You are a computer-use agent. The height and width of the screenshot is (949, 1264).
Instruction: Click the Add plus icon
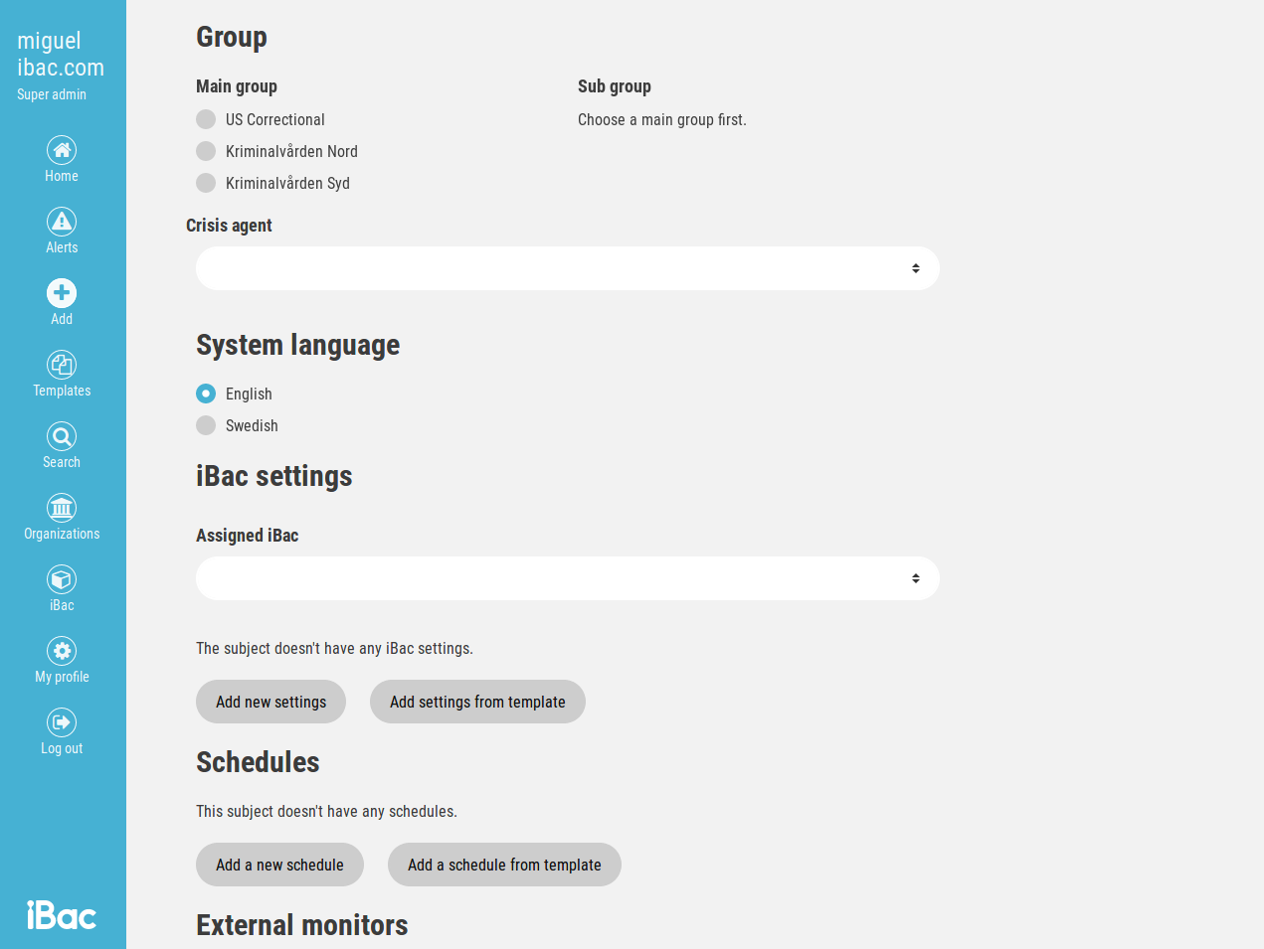tap(62, 293)
